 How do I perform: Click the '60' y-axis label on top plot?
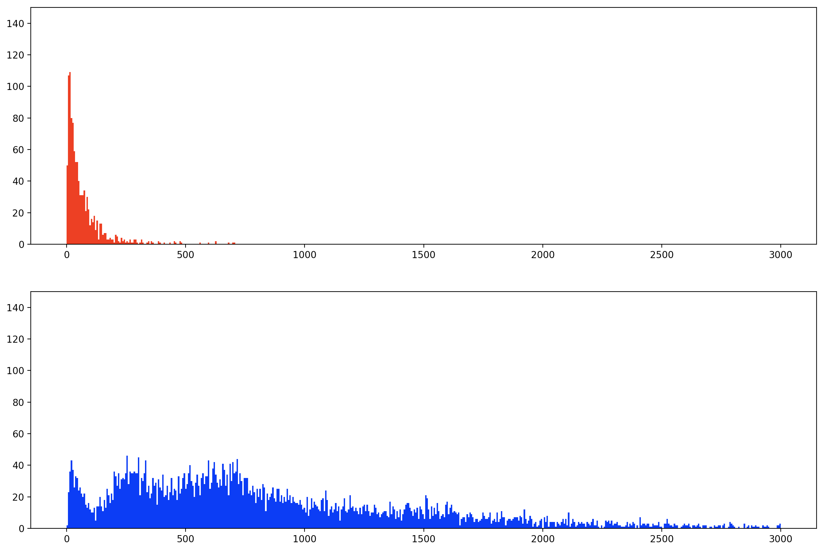18,150
